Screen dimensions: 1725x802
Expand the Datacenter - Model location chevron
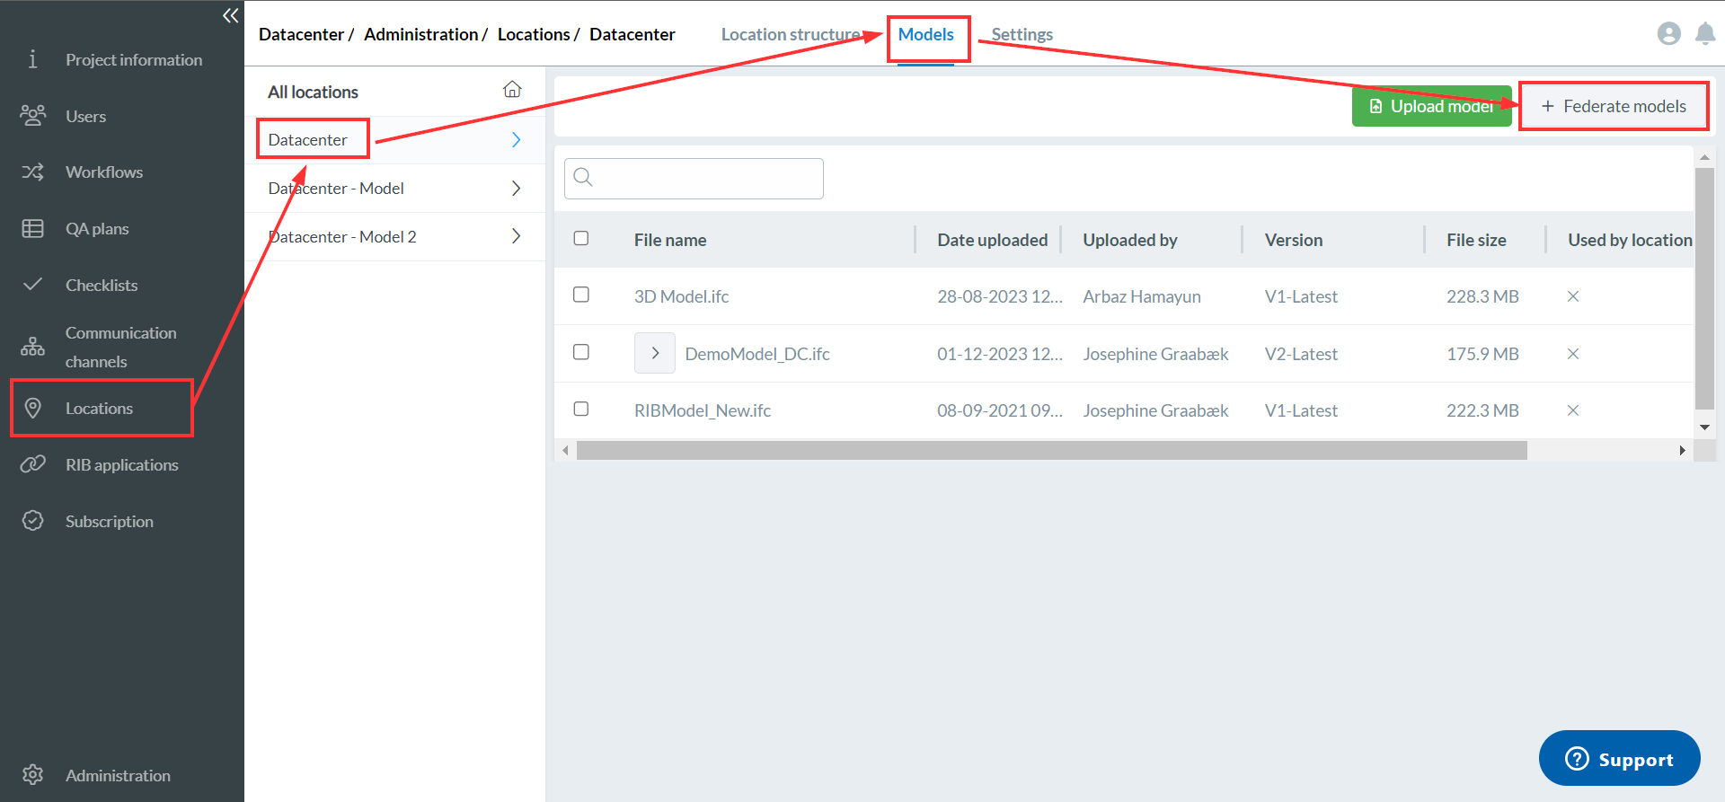click(516, 188)
